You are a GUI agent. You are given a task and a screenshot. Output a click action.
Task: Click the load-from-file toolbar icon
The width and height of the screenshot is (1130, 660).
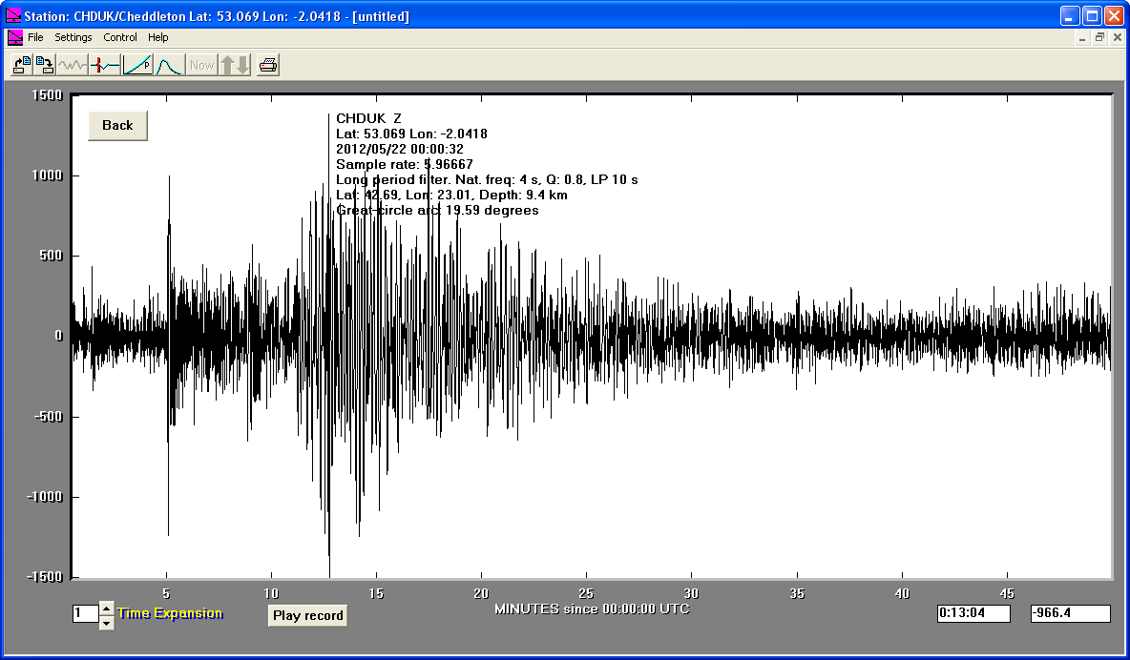click(22, 66)
